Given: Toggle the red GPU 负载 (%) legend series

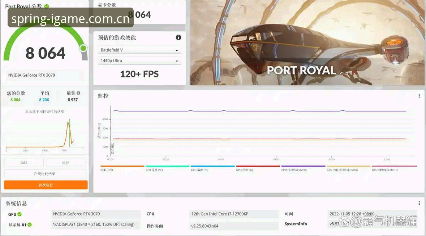Looking at the screenshot, I should [258, 168].
